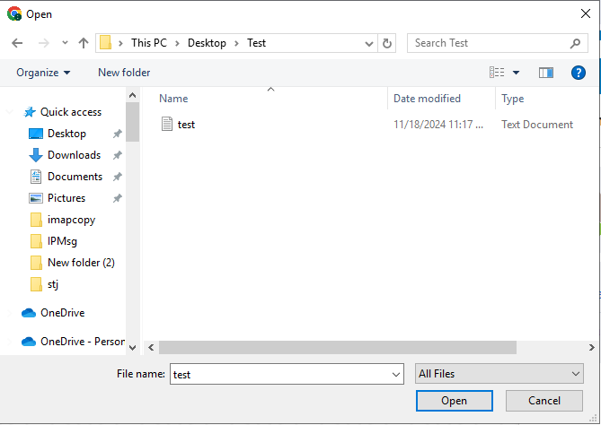The width and height of the screenshot is (601, 425).
Task: Click the folder icon in address bar
Action: pyautogui.click(x=105, y=42)
